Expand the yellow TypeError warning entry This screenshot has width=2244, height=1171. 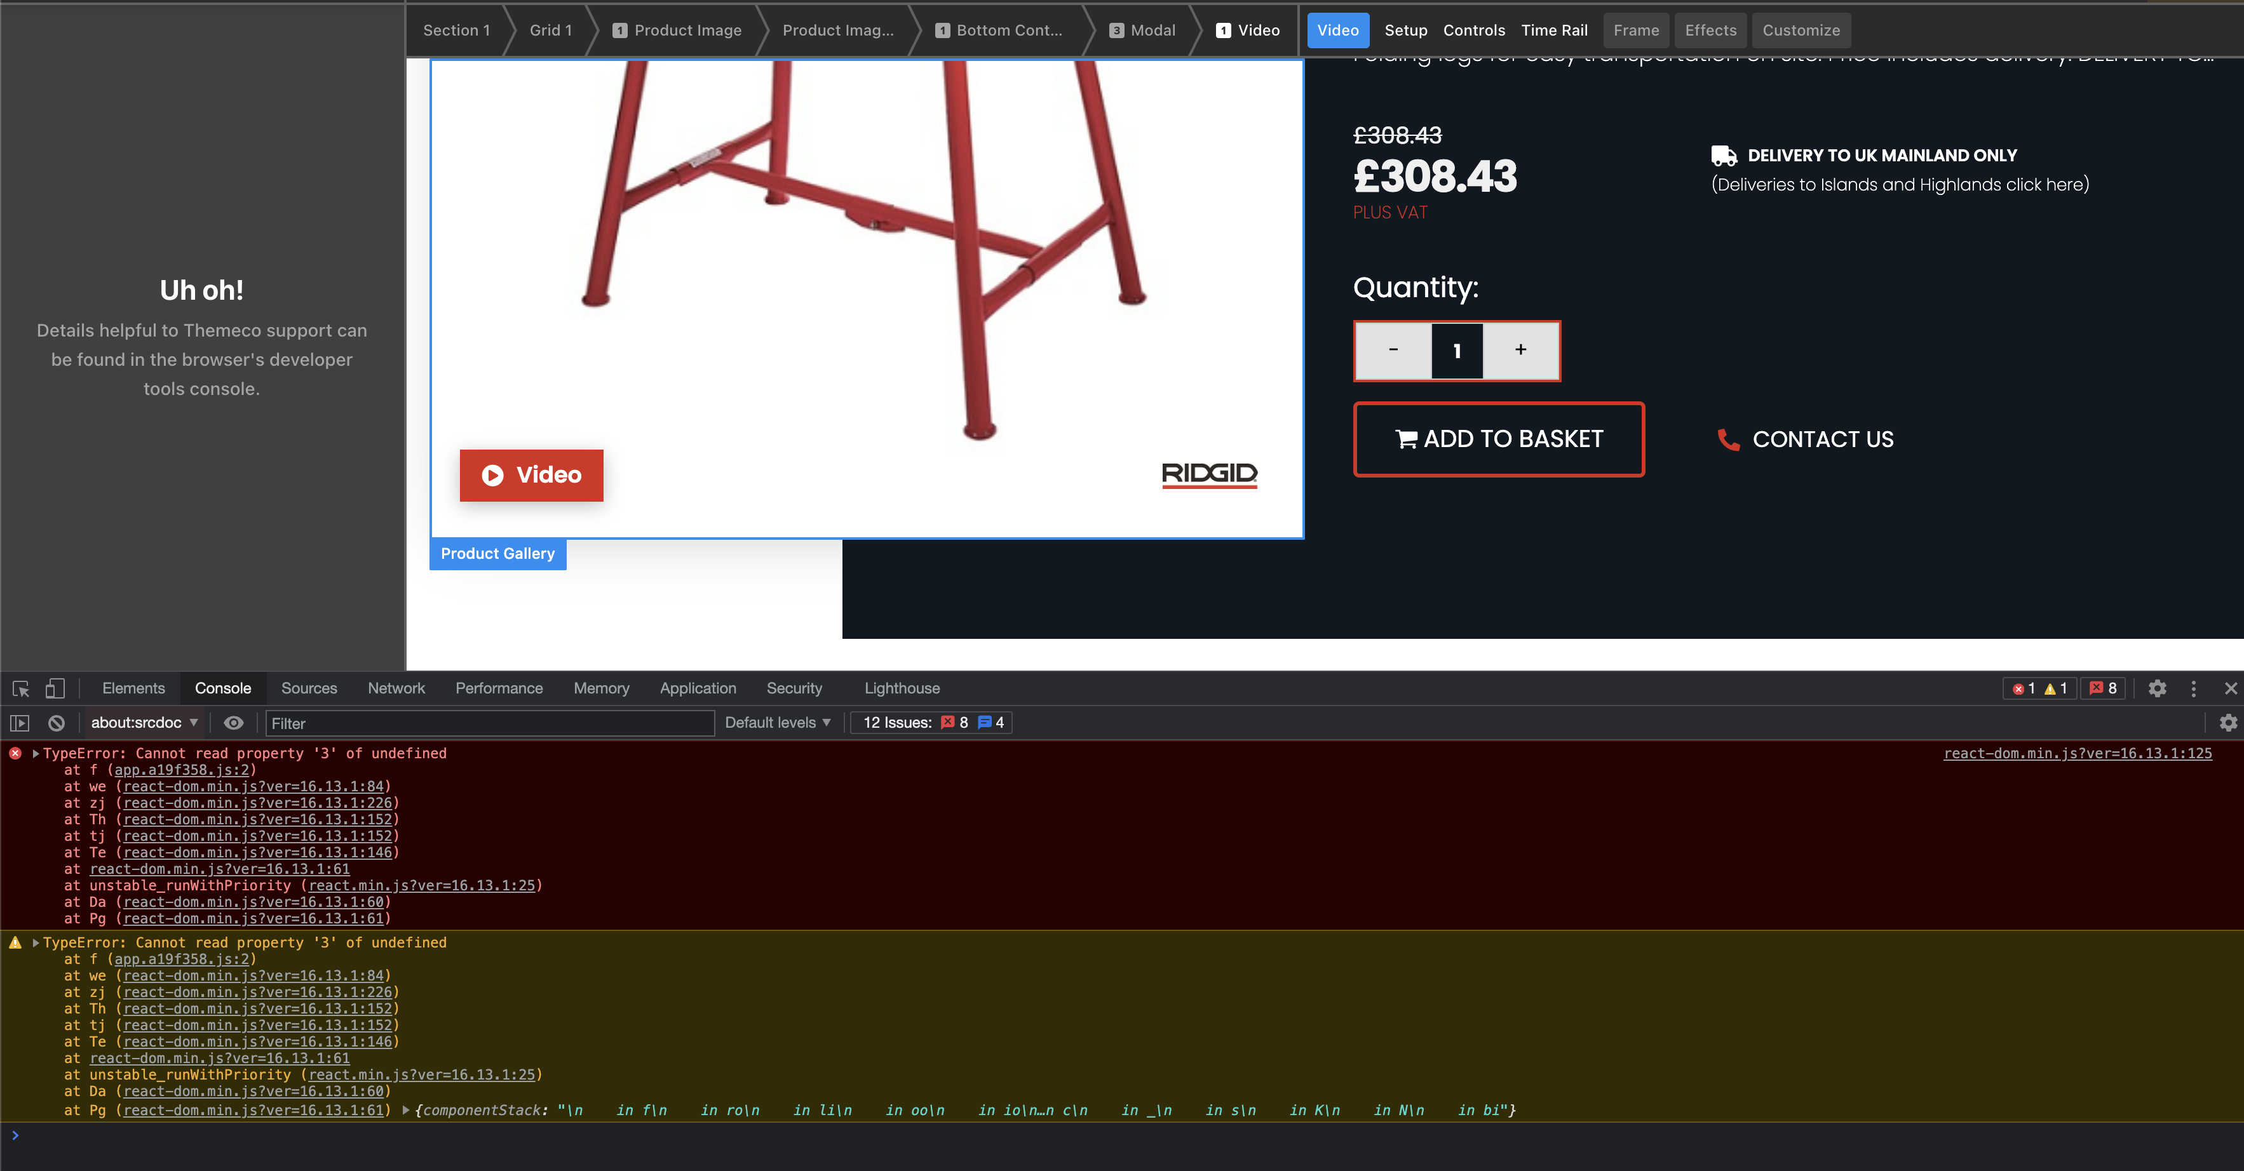36,942
